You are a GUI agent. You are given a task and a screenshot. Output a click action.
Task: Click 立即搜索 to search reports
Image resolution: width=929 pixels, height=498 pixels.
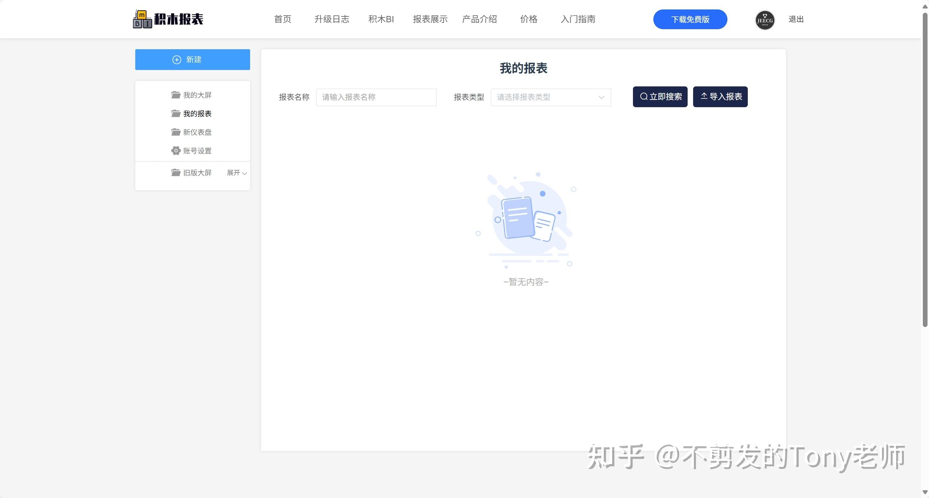[x=660, y=96]
